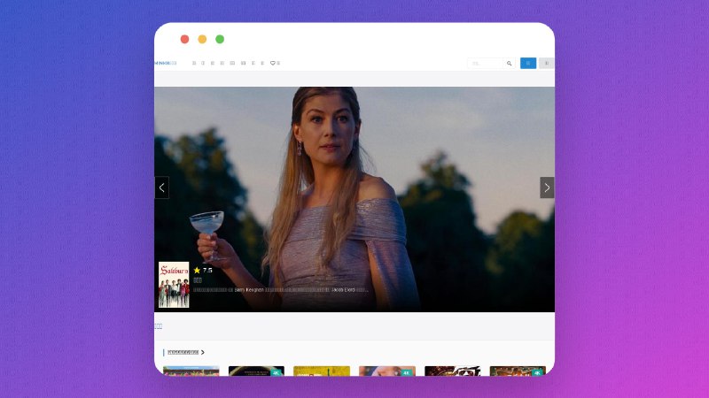Advance the carousel with the next arrow
Viewport: 709px width, 398px height.
point(547,188)
